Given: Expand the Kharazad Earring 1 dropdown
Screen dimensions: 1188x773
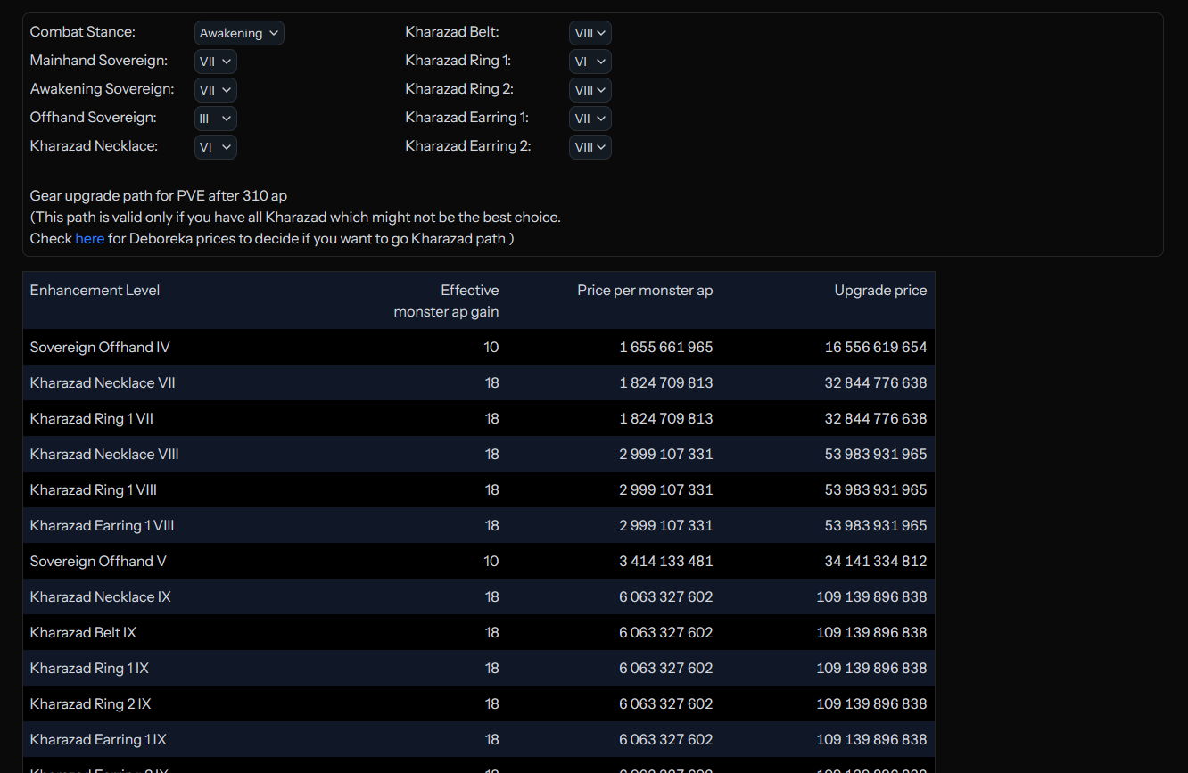Looking at the screenshot, I should tap(590, 119).
